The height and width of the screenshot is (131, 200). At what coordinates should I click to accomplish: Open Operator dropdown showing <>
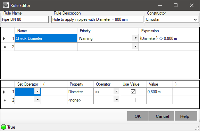click(x=117, y=91)
